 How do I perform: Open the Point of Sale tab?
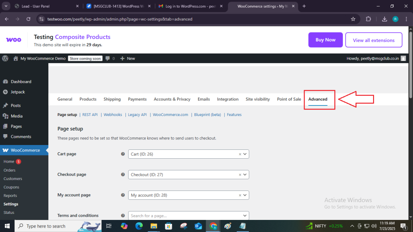click(x=289, y=99)
